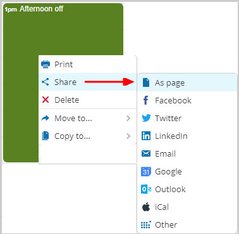Click the Outlook logo icon
The image size is (239, 234).
tap(146, 189)
